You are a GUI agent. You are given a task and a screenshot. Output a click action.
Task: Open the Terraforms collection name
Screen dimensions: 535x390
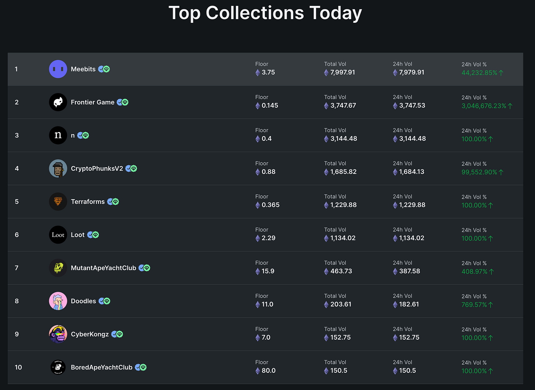tap(88, 201)
